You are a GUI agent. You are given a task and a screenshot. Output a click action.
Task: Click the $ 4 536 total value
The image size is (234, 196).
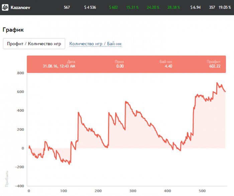point(90,7)
